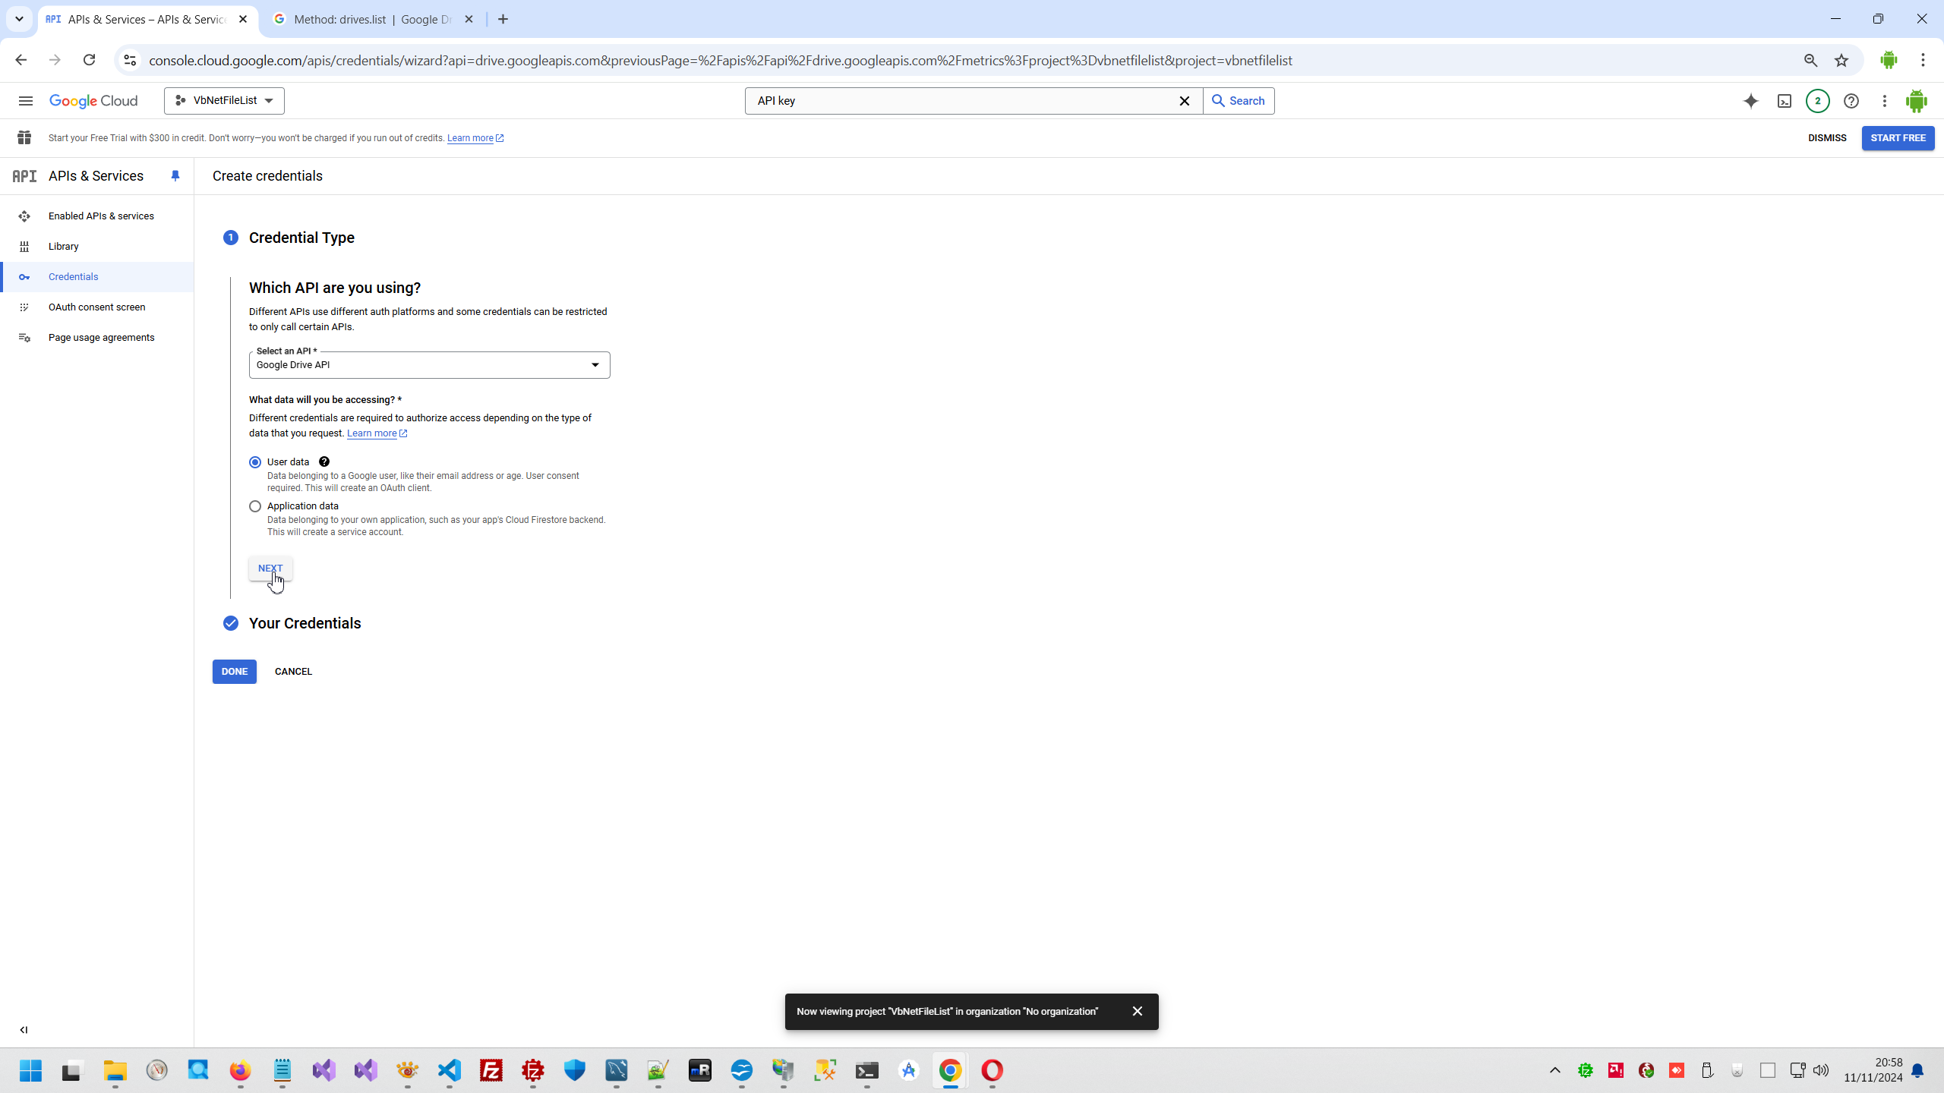Go to OAuth consent screen page
This screenshot has height=1093, width=1944.
[96, 307]
